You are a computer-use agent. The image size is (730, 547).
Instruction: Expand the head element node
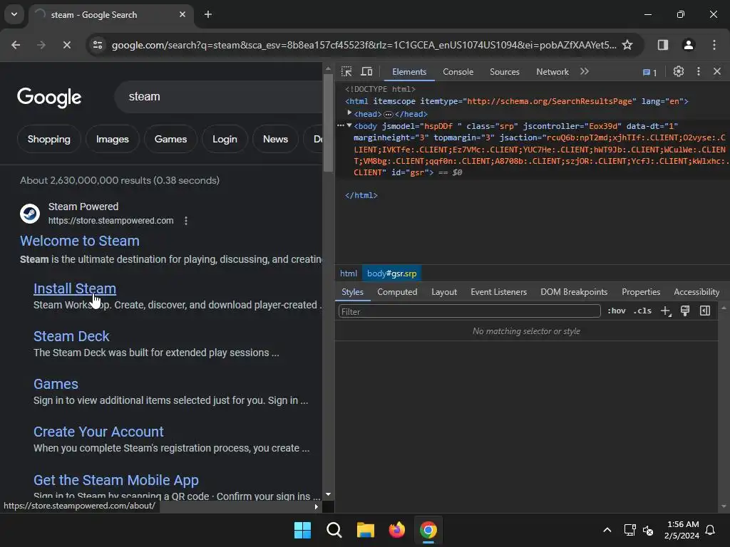(x=349, y=113)
